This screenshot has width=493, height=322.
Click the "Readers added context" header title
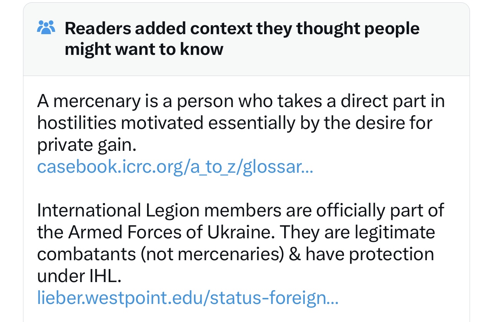[242, 28]
